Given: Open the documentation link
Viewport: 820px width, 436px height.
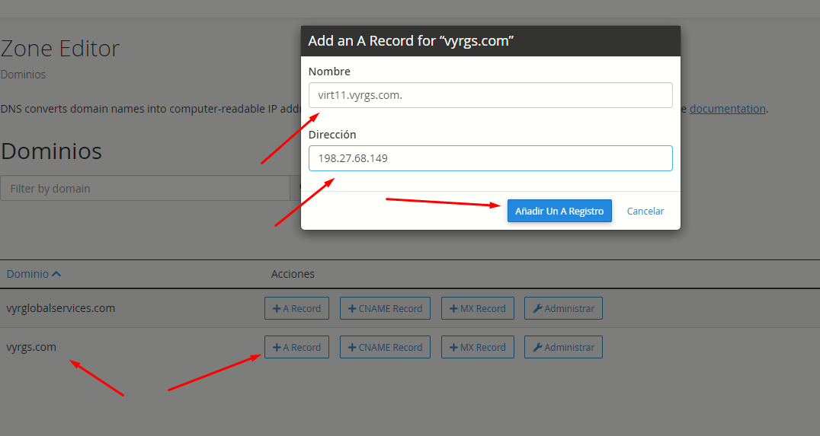Looking at the screenshot, I should [x=727, y=109].
